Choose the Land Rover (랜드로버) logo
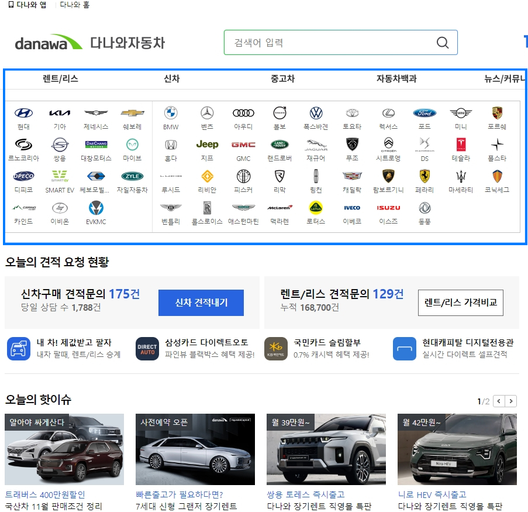528x512 pixels. click(x=280, y=145)
